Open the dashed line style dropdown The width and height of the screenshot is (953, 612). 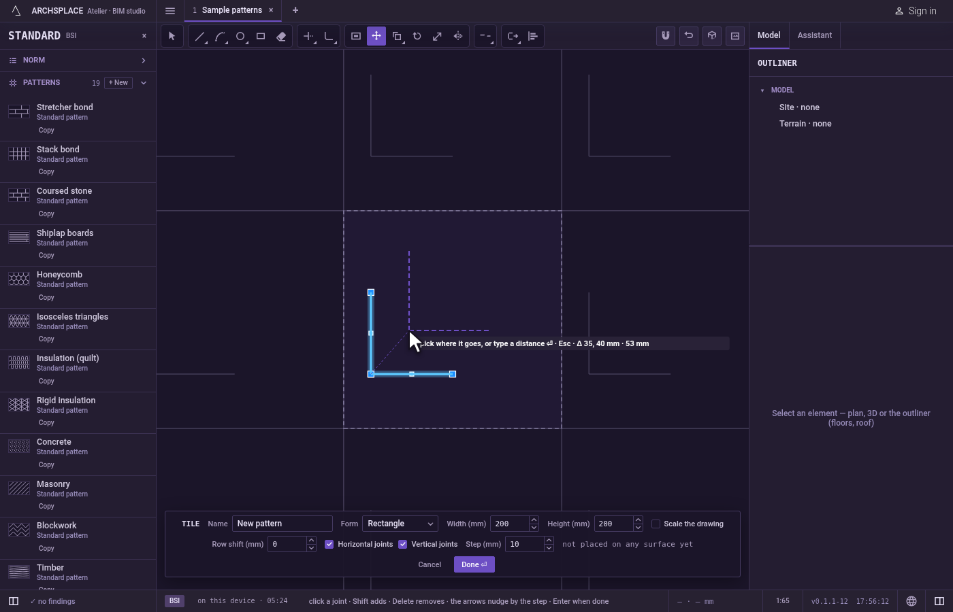coord(485,36)
